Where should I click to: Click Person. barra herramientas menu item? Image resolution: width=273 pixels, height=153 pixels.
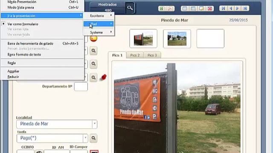coord(42,49)
